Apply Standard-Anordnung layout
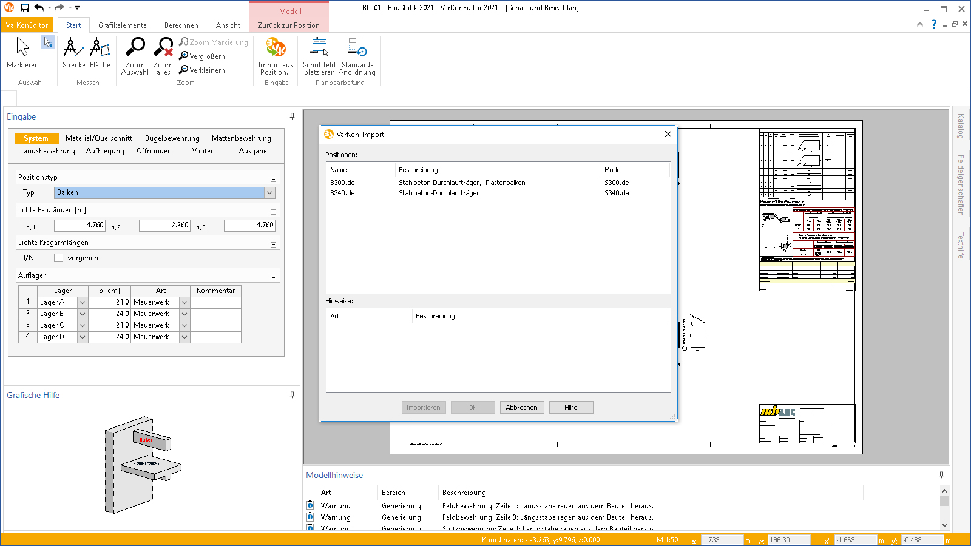 357,56
